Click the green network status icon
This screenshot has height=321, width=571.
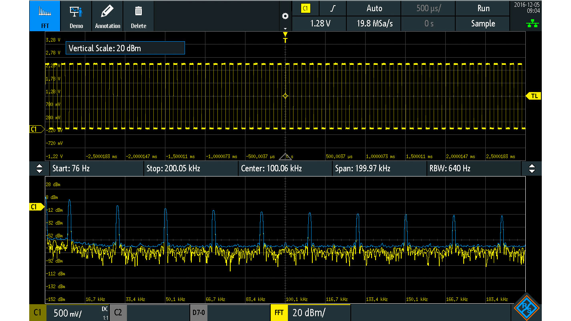(532, 24)
